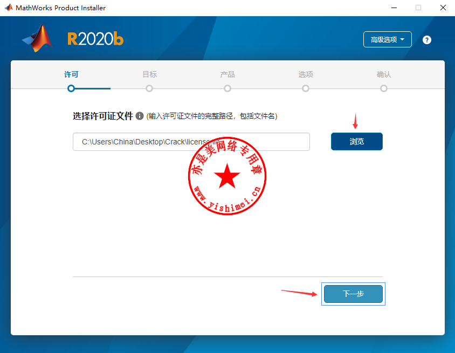Select the 确认 step tab

pyautogui.click(x=384, y=74)
